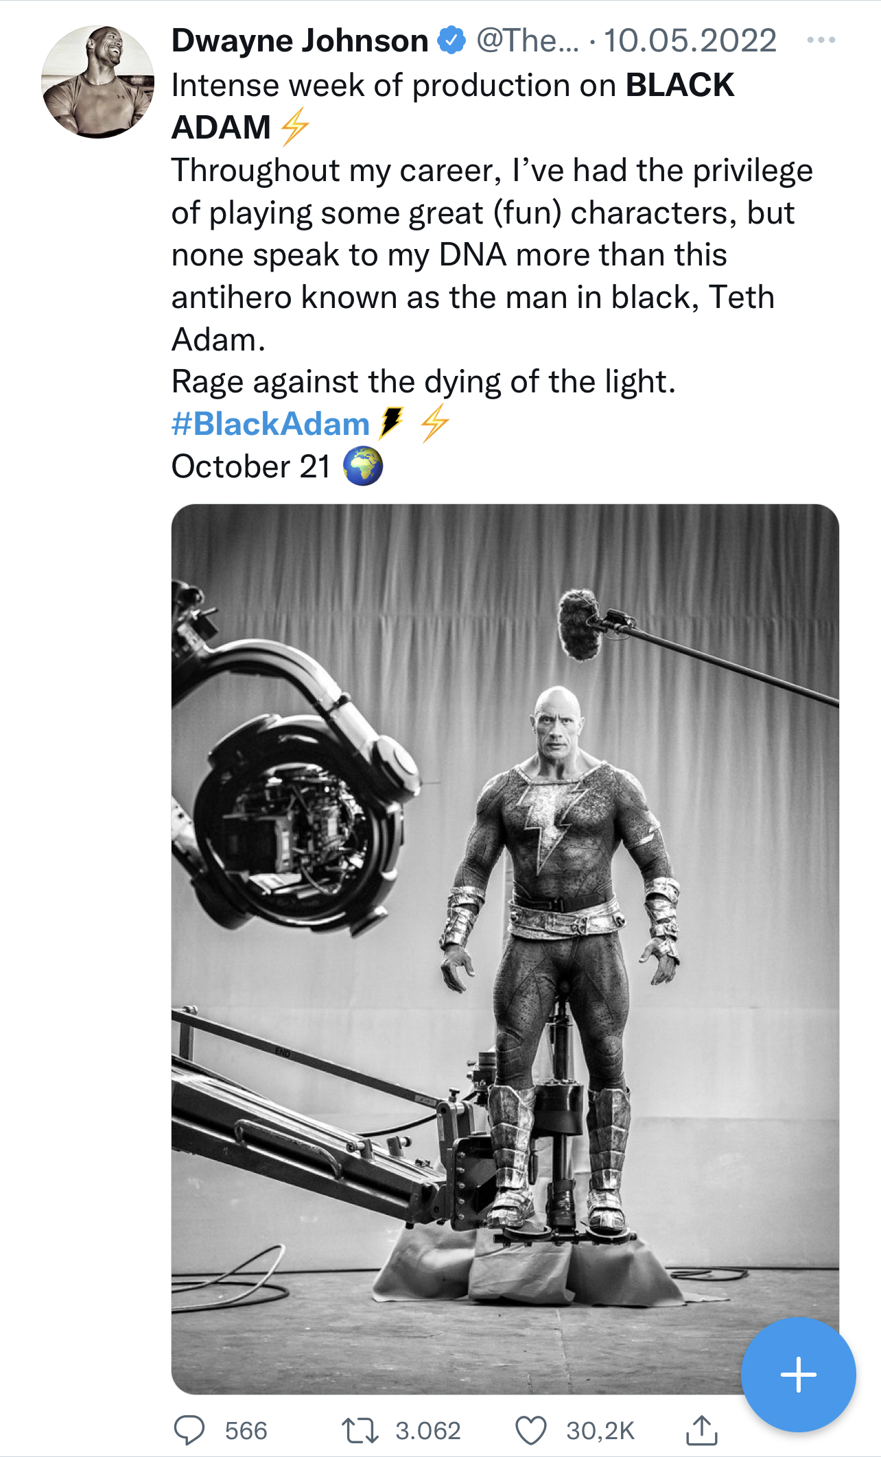Tap the share upload icon
The image size is (881, 1457).
pyautogui.click(x=702, y=1430)
